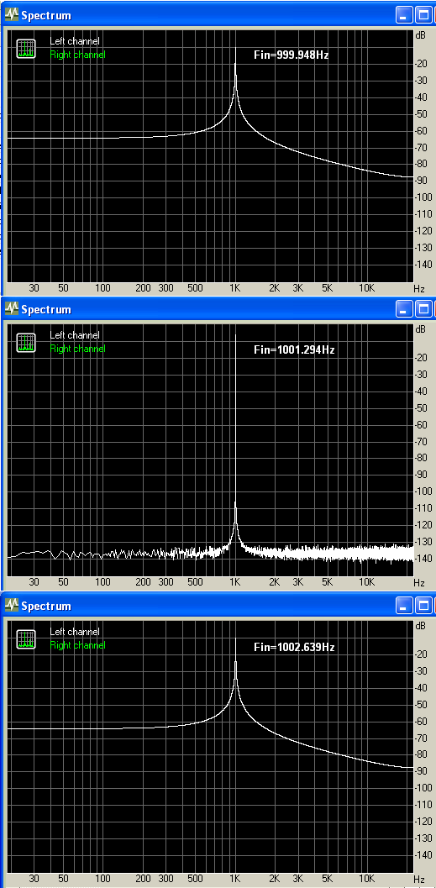The height and width of the screenshot is (888, 436).
Task: Click the 3K frequency label in top window
Action: pos(298,288)
